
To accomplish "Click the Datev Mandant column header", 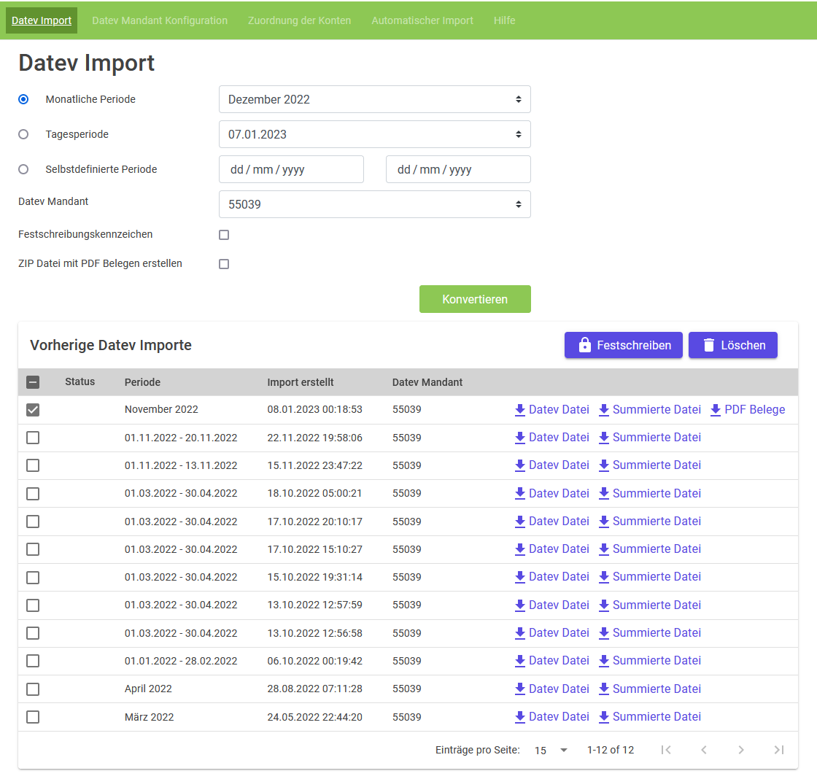I will [x=427, y=382].
